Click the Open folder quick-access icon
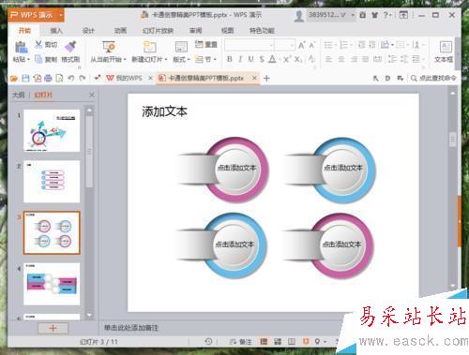 click(14, 78)
